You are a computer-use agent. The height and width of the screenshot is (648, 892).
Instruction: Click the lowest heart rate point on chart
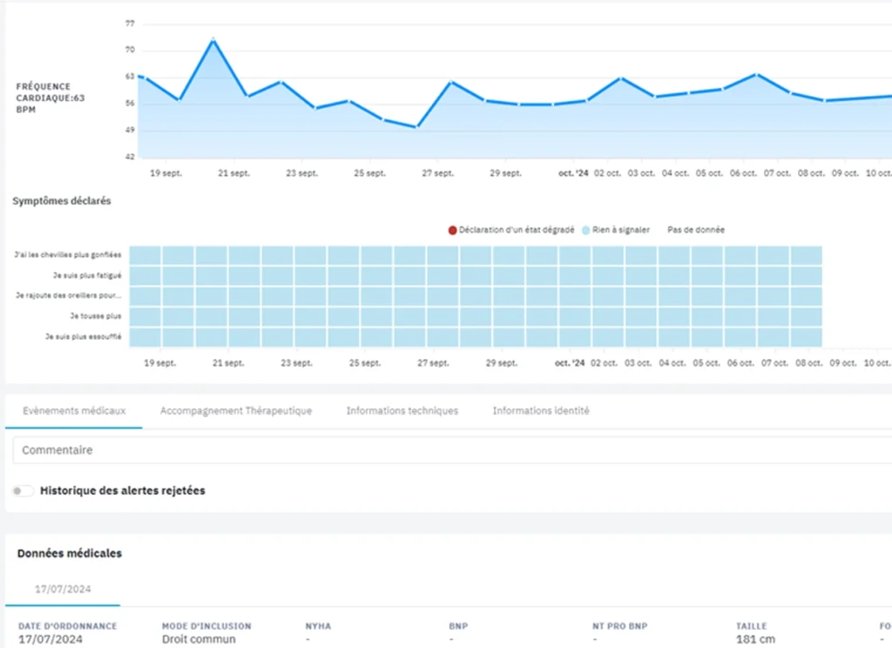416,127
